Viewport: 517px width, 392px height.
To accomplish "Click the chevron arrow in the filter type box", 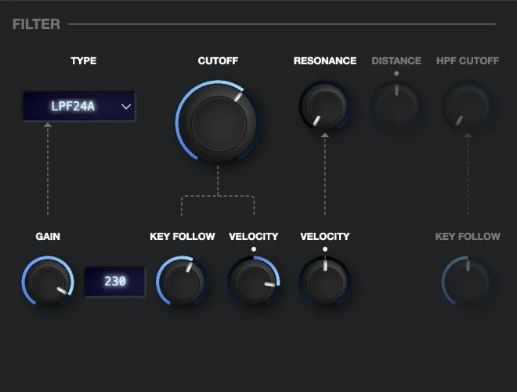I will click(125, 106).
